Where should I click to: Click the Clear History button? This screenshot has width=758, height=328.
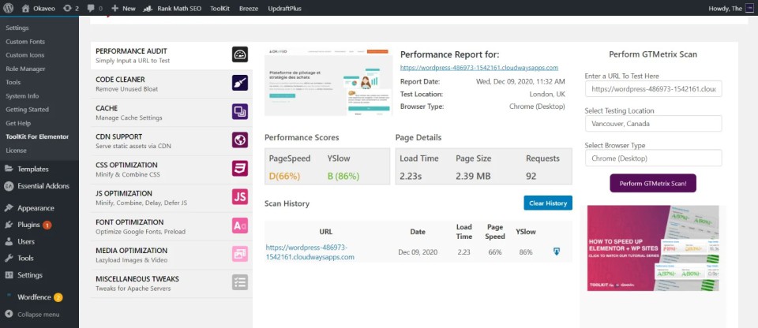coord(547,203)
